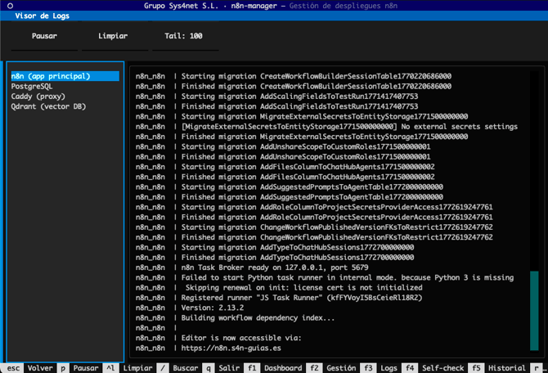
Task: Click Salir in the footer bar
Action: [230, 368]
